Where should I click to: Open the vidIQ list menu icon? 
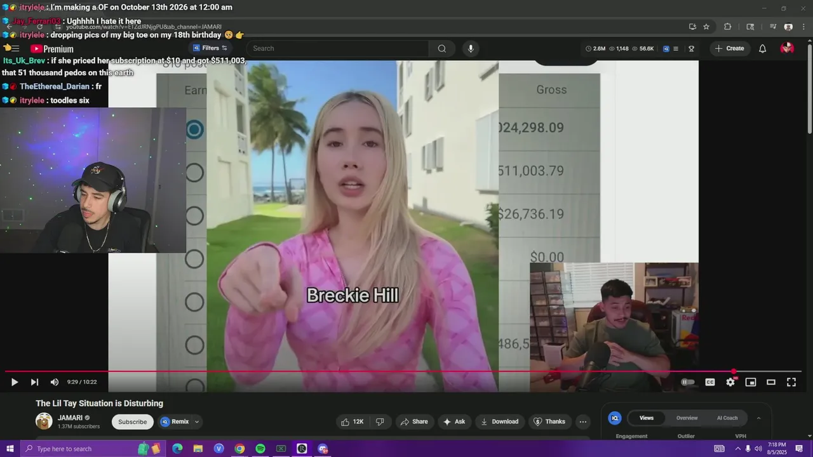676,48
